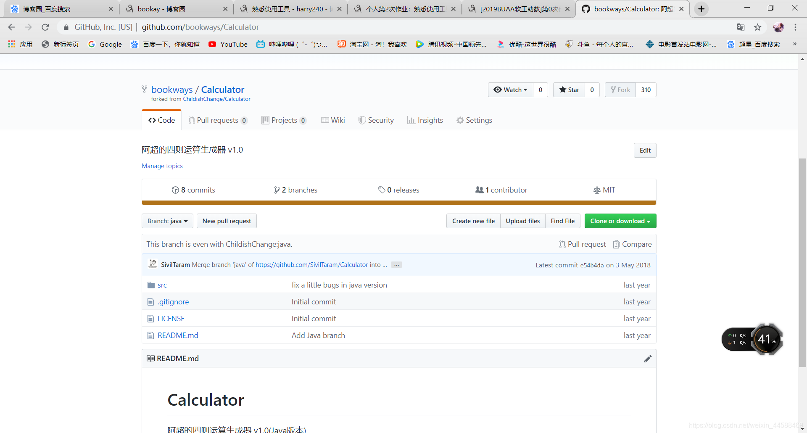Expand the Clone or download dropdown
The height and width of the screenshot is (433, 807).
coord(620,221)
